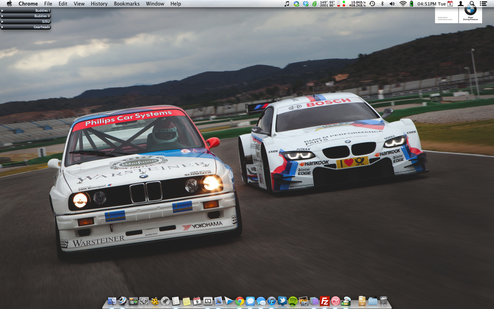This screenshot has width=494, height=309.
Task: Open Launchpad rocket icon in Dock
Action: (x=165, y=301)
